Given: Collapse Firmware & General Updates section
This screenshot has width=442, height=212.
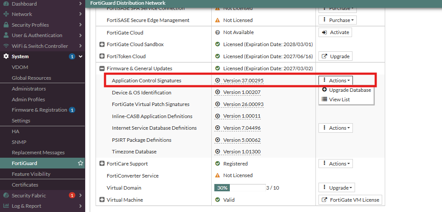Looking at the screenshot, I should coord(102,69).
